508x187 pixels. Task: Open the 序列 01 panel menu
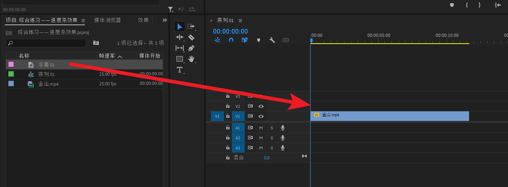(240, 20)
